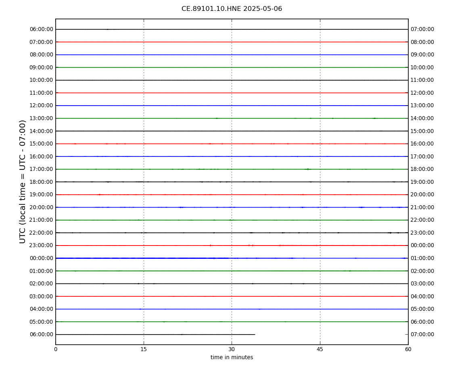Click the right 20:00:00 local time label
The image size is (464, 383).
click(422, 195)
